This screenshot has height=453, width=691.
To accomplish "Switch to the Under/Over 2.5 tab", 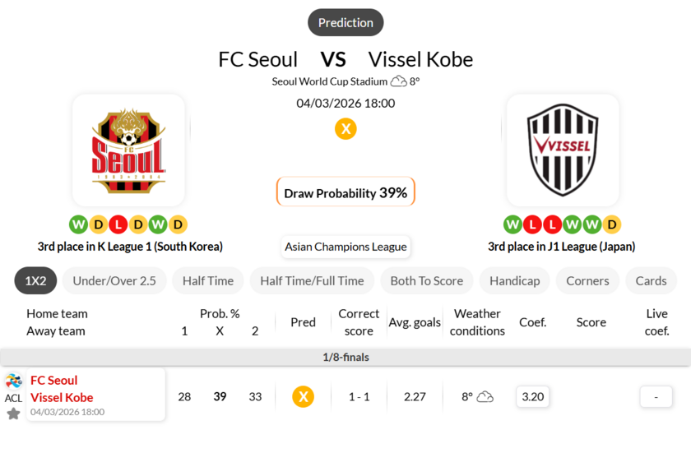I will [114, 280].
